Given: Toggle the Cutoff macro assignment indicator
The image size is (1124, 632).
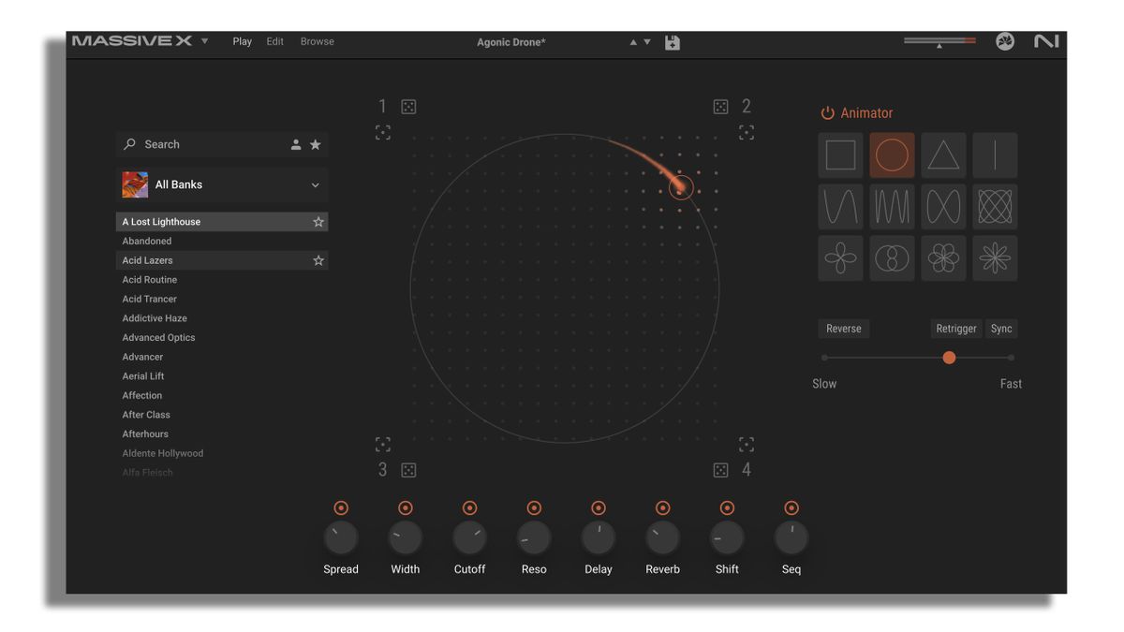Looking at the screenshot, I should point(469,507).
